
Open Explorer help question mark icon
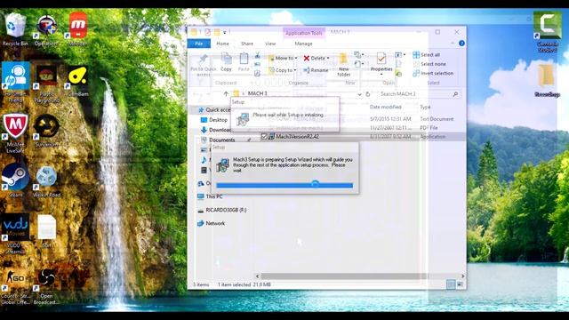coord(461,44)
